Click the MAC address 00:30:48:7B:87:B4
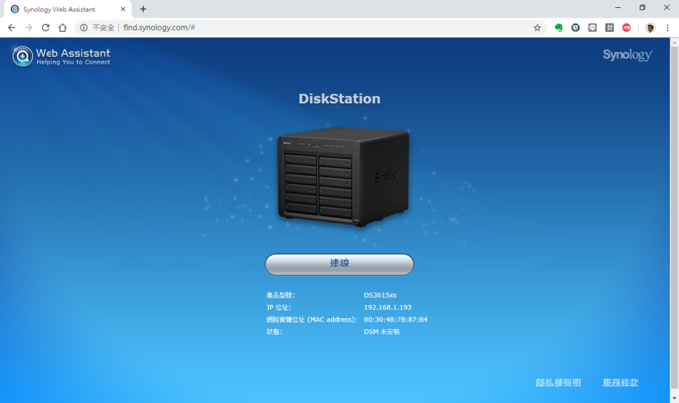Screen dimensions: 679x403 tap(396, 319)
